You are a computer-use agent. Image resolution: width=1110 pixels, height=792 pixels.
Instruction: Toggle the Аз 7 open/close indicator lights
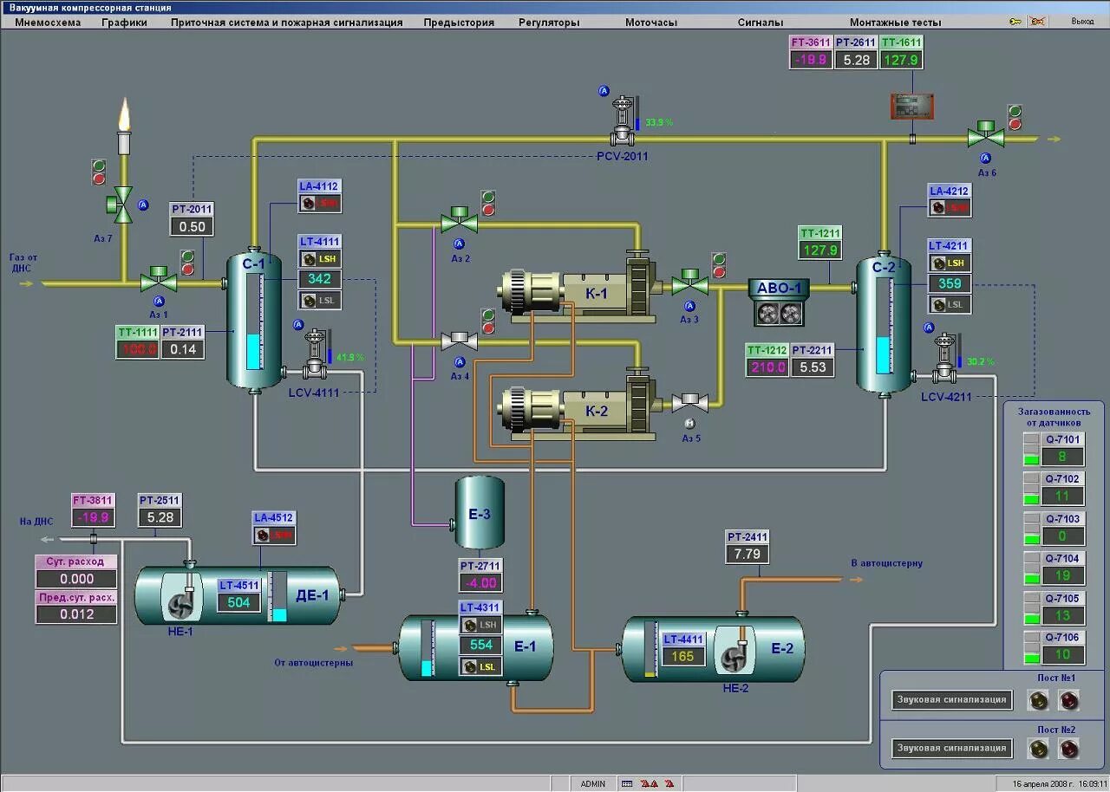(x=99, y=171)
